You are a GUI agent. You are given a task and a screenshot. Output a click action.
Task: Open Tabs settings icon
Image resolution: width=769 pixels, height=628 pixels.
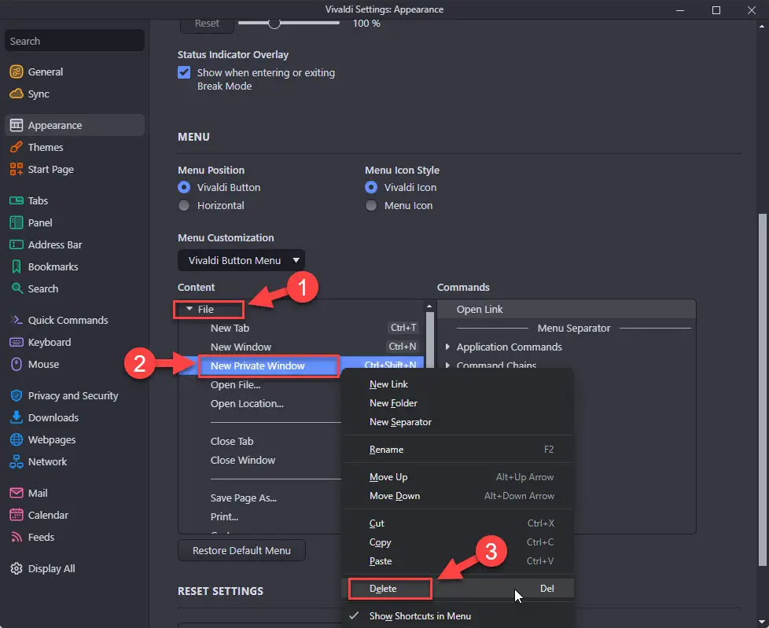[17, 200]
